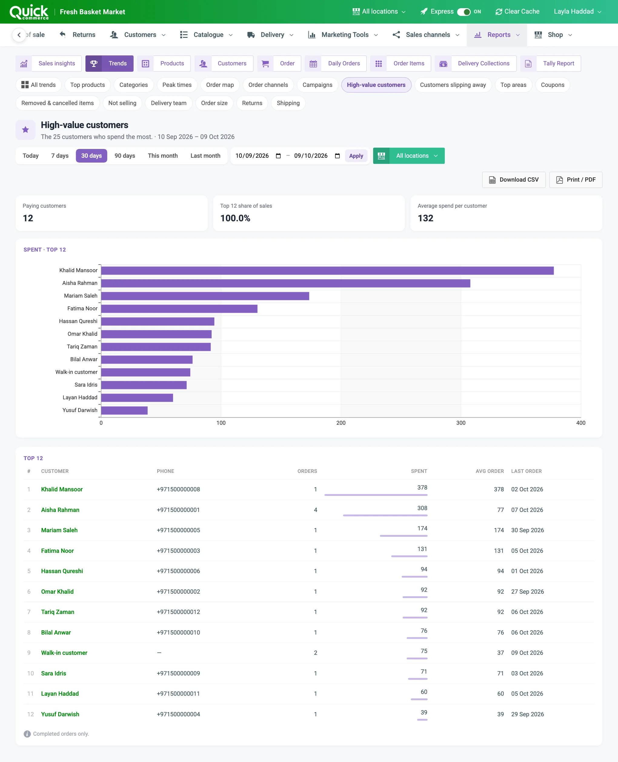
Task: Open Khalid Mansoor customer link
Action: pos(61,489)
